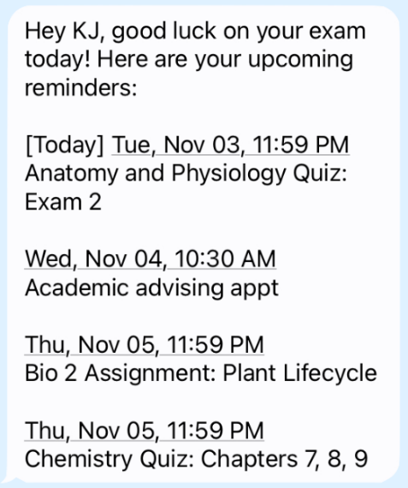Screen dimensions: 408x488
Task: Select the Chemistry Quiz text
Action: (109, 460)
